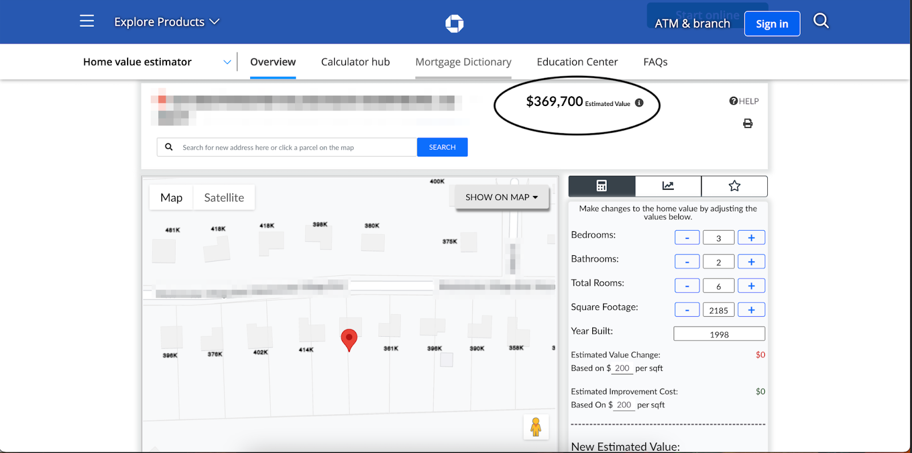Click the Chase logo icon

coord(454,23)
